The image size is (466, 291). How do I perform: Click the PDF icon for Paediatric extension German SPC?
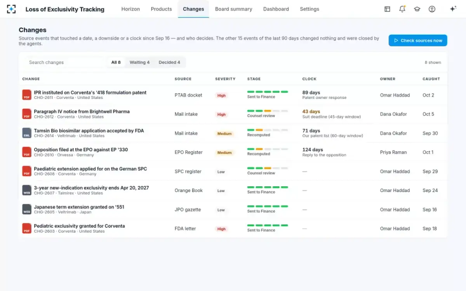[27, 171]
